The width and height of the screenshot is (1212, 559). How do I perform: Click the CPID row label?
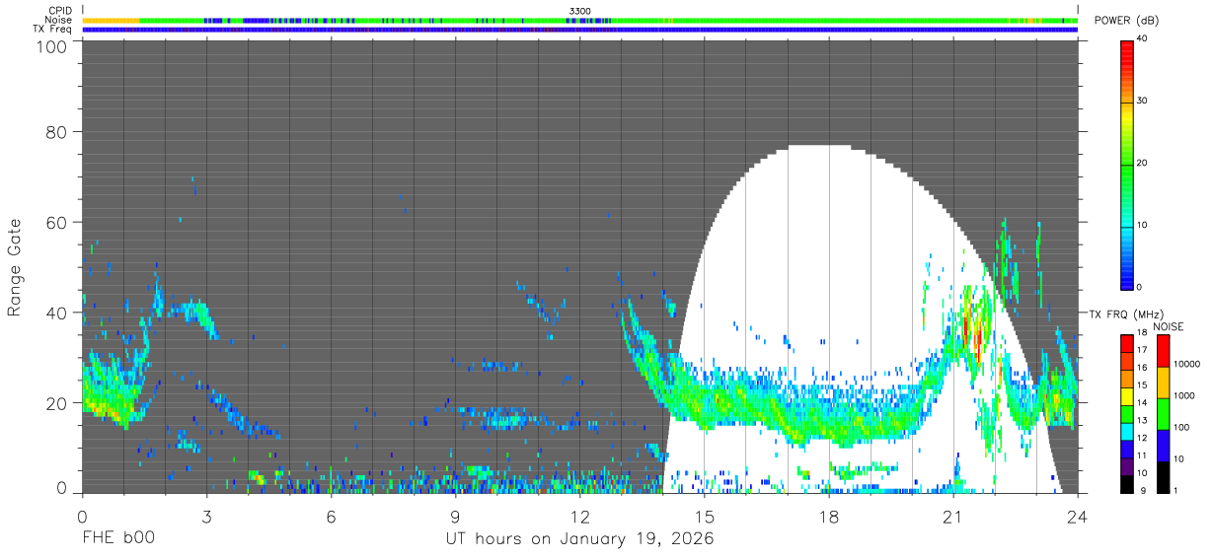(61, 10)
